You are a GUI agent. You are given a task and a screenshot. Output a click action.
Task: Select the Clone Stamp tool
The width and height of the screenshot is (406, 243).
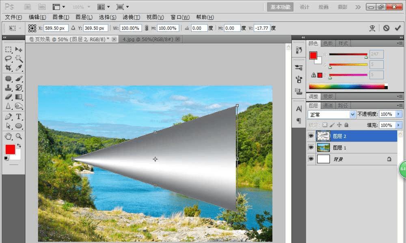(8, 88)
